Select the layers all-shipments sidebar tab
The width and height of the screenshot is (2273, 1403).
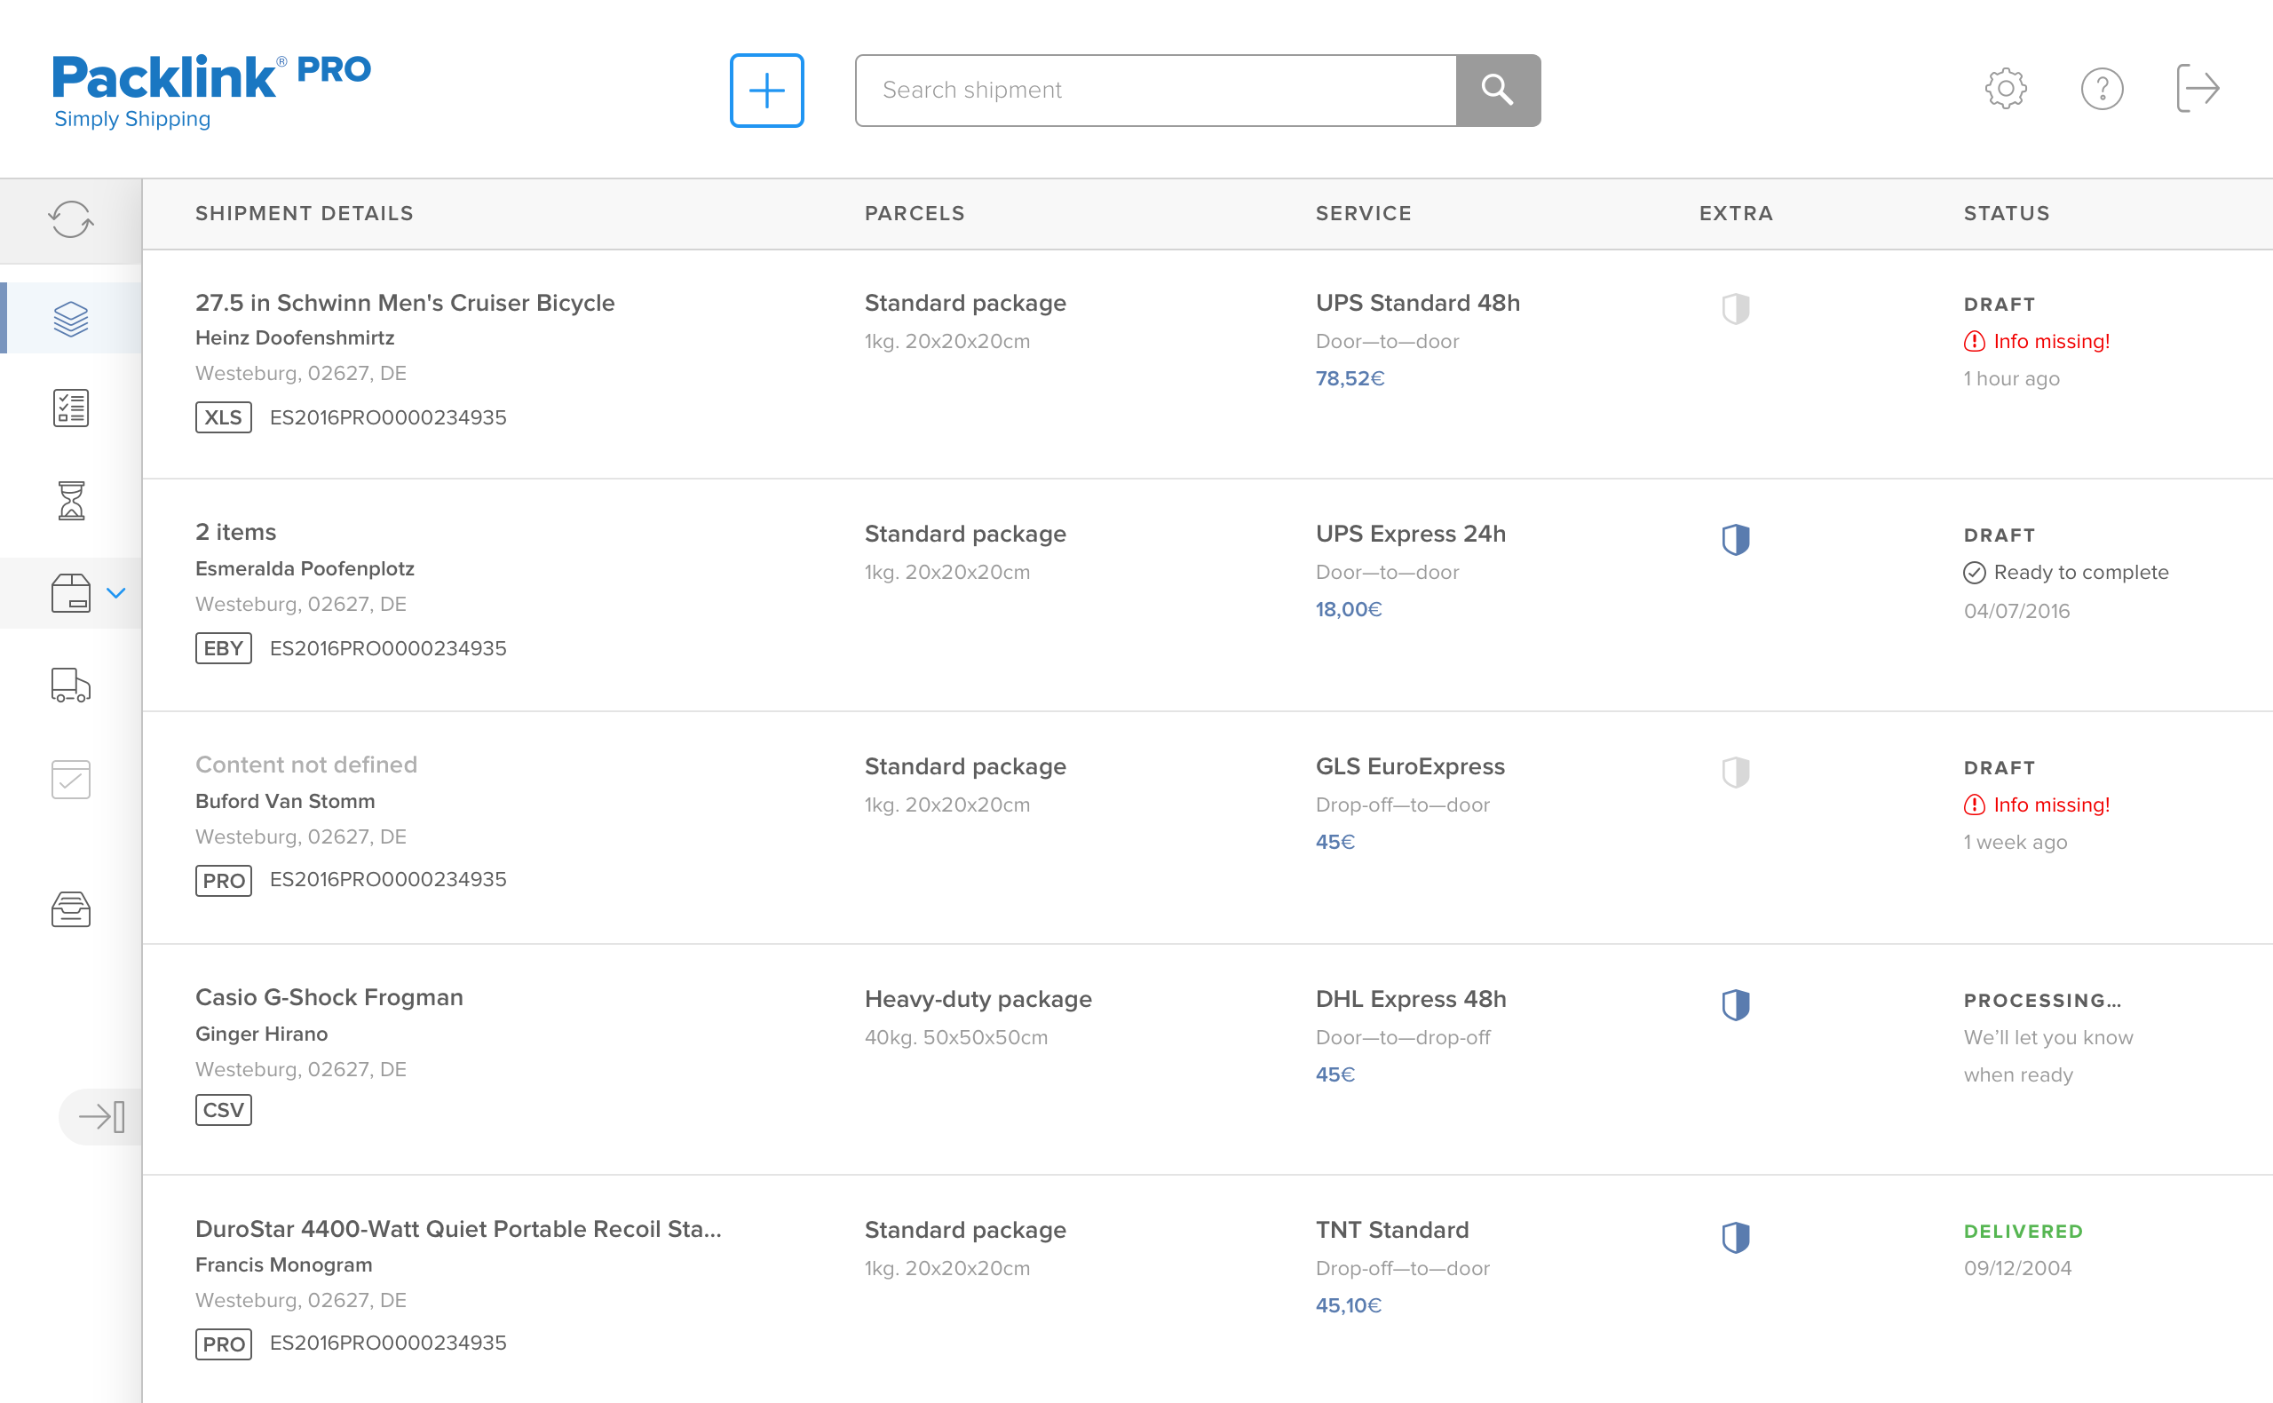pyautogui.click(x=70, y=318)
